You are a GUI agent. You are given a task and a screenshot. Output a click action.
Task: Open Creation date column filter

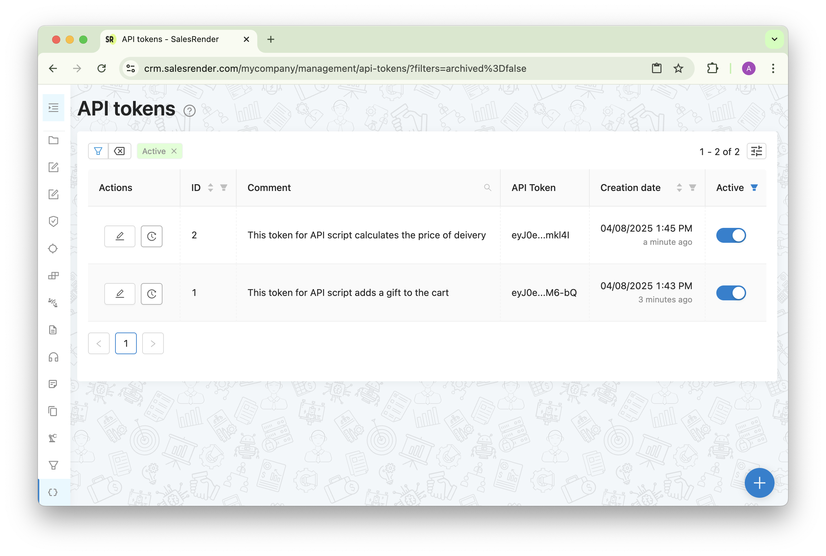click(x=692, y=188)
